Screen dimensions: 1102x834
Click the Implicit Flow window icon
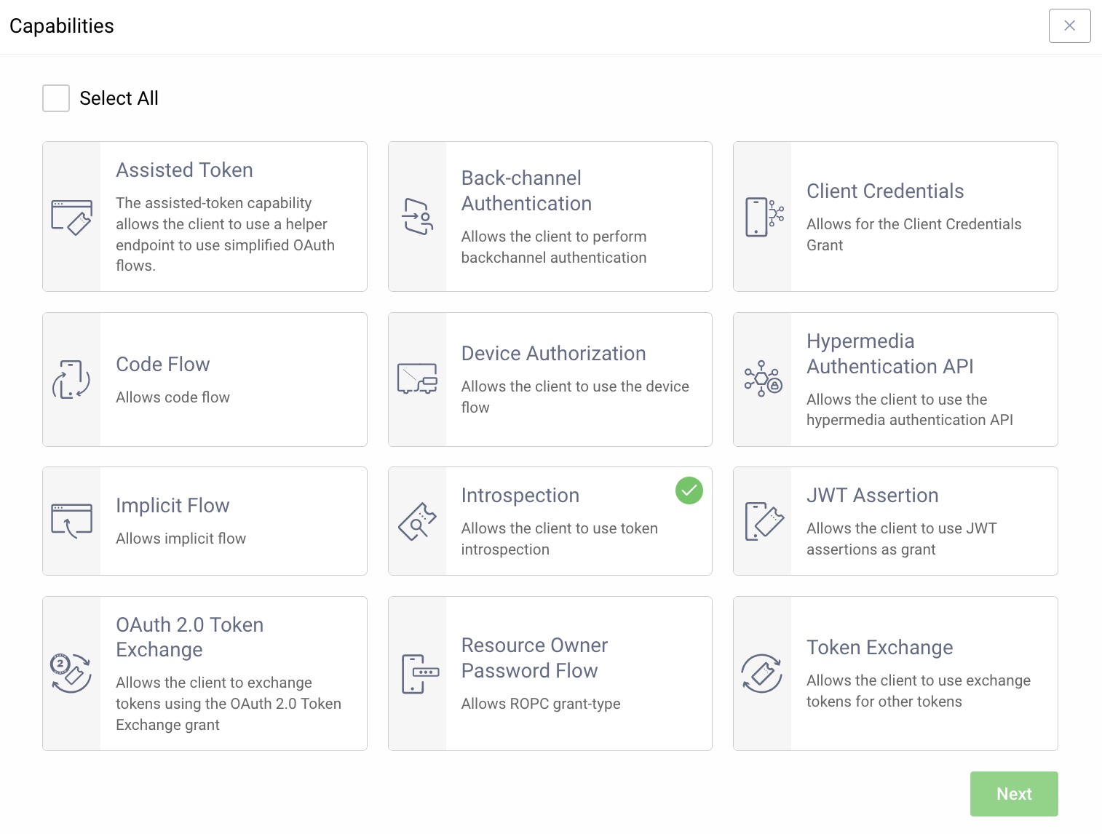(x=71, y=520)
